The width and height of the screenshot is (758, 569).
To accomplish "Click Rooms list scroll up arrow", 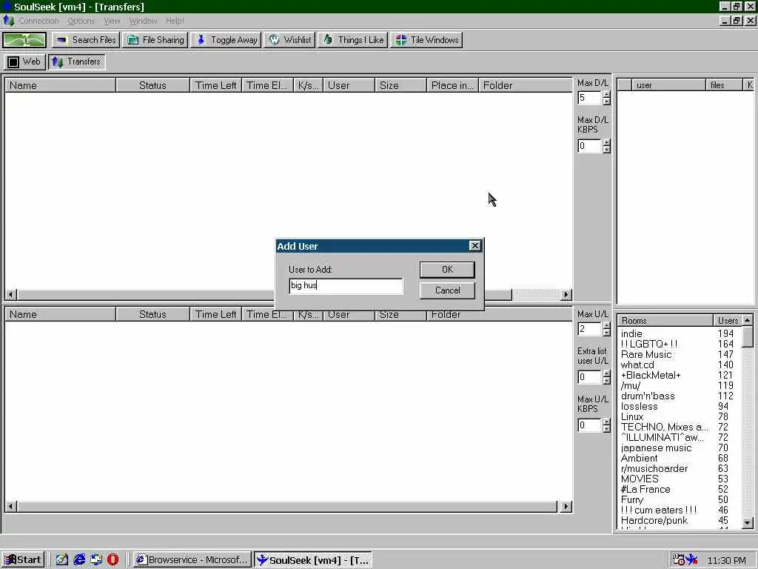I will [x=748, y=320].
